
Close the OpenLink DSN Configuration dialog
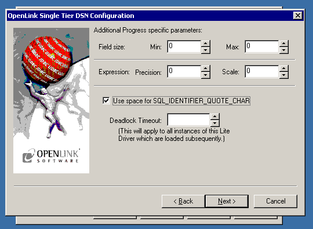tap(297, 16)
